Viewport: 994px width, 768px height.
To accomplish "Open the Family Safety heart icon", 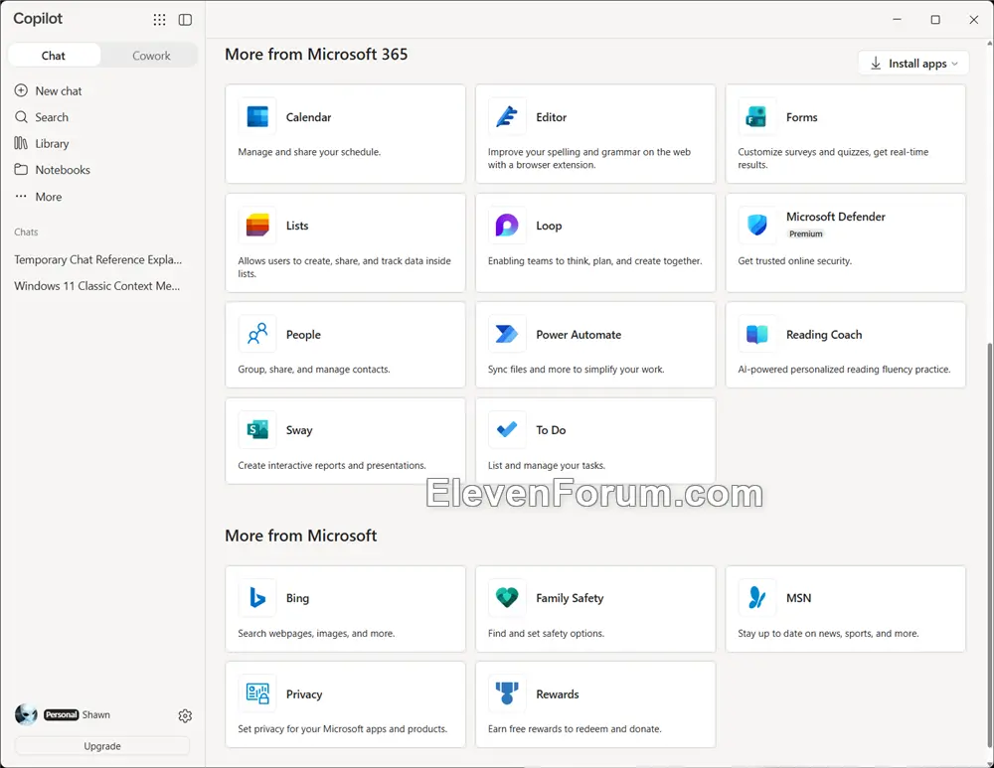I will (x=507, y=597).
